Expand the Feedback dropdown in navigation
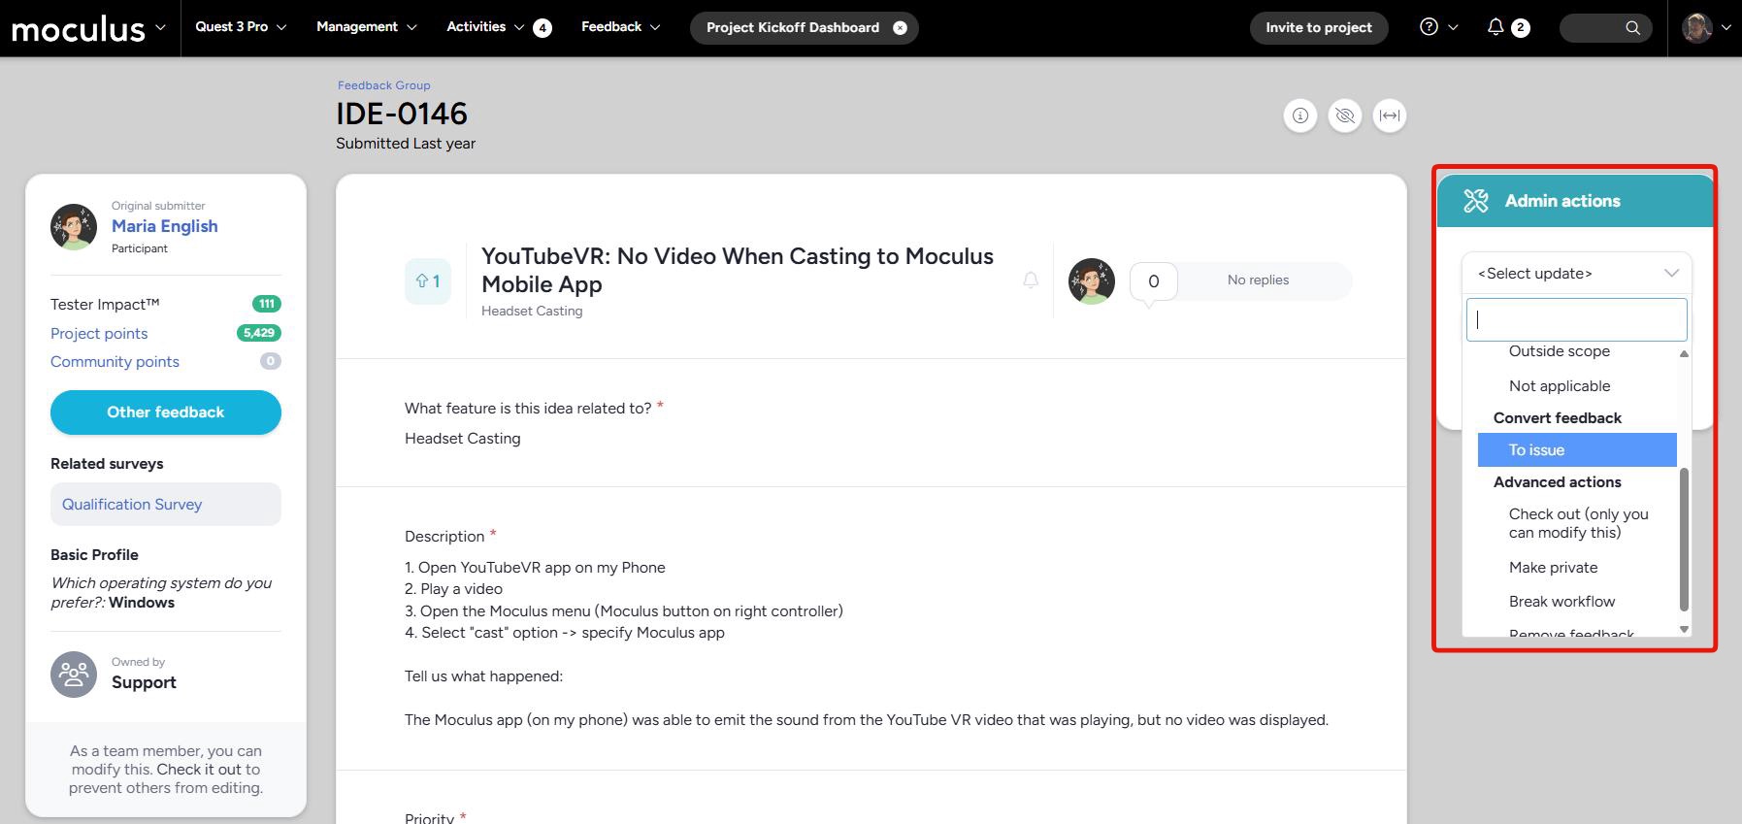Screen dimensions: 1742x824 [x=620, y=27]
